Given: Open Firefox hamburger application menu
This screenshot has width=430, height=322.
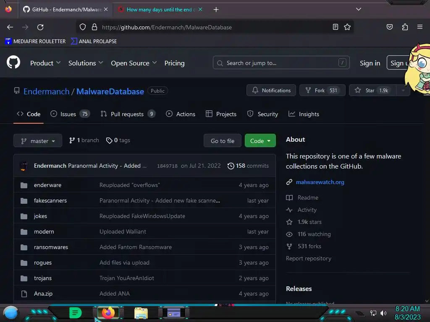Looking at the screenshot, I should pos(420,27).
